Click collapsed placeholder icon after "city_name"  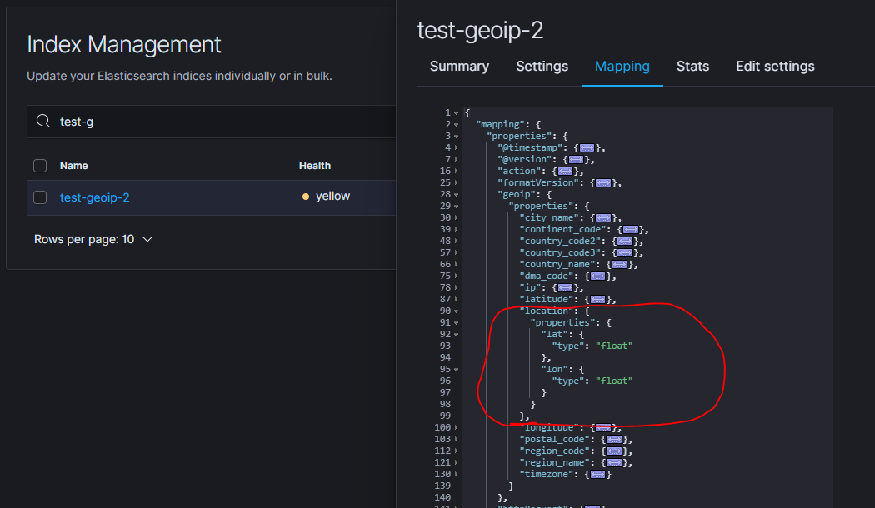coord(603,218)
